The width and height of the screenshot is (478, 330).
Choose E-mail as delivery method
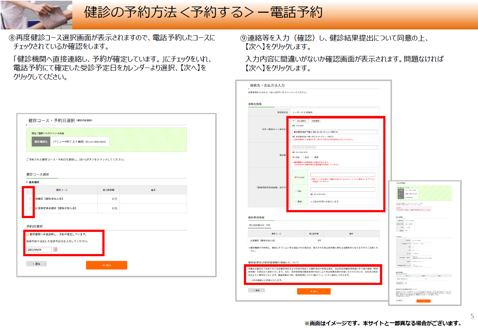pos(296,177)
